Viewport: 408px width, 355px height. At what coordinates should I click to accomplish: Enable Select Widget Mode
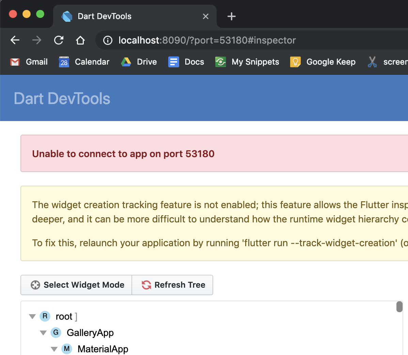pyautogui.click(x=77, y=285)
